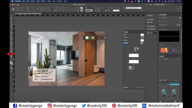Click the Home icon
Screen dimensions: 192x108
18,5
